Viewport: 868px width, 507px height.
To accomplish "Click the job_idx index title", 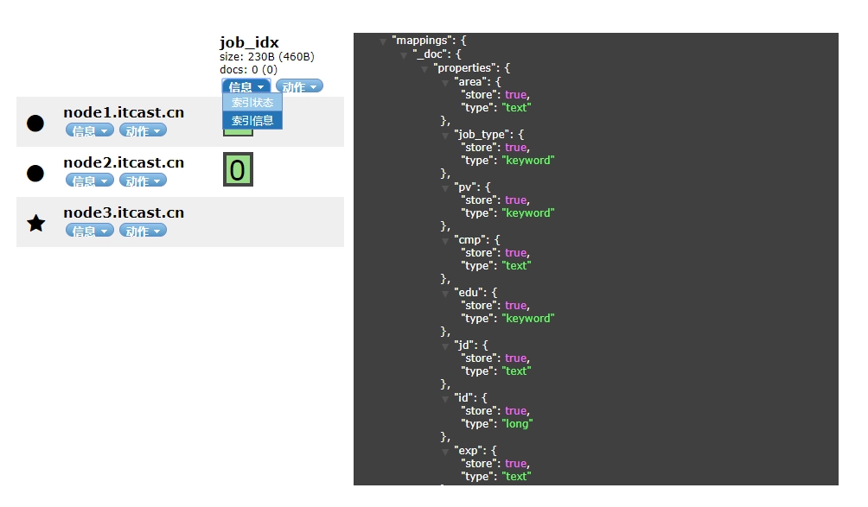I will [x=249, y=42].
